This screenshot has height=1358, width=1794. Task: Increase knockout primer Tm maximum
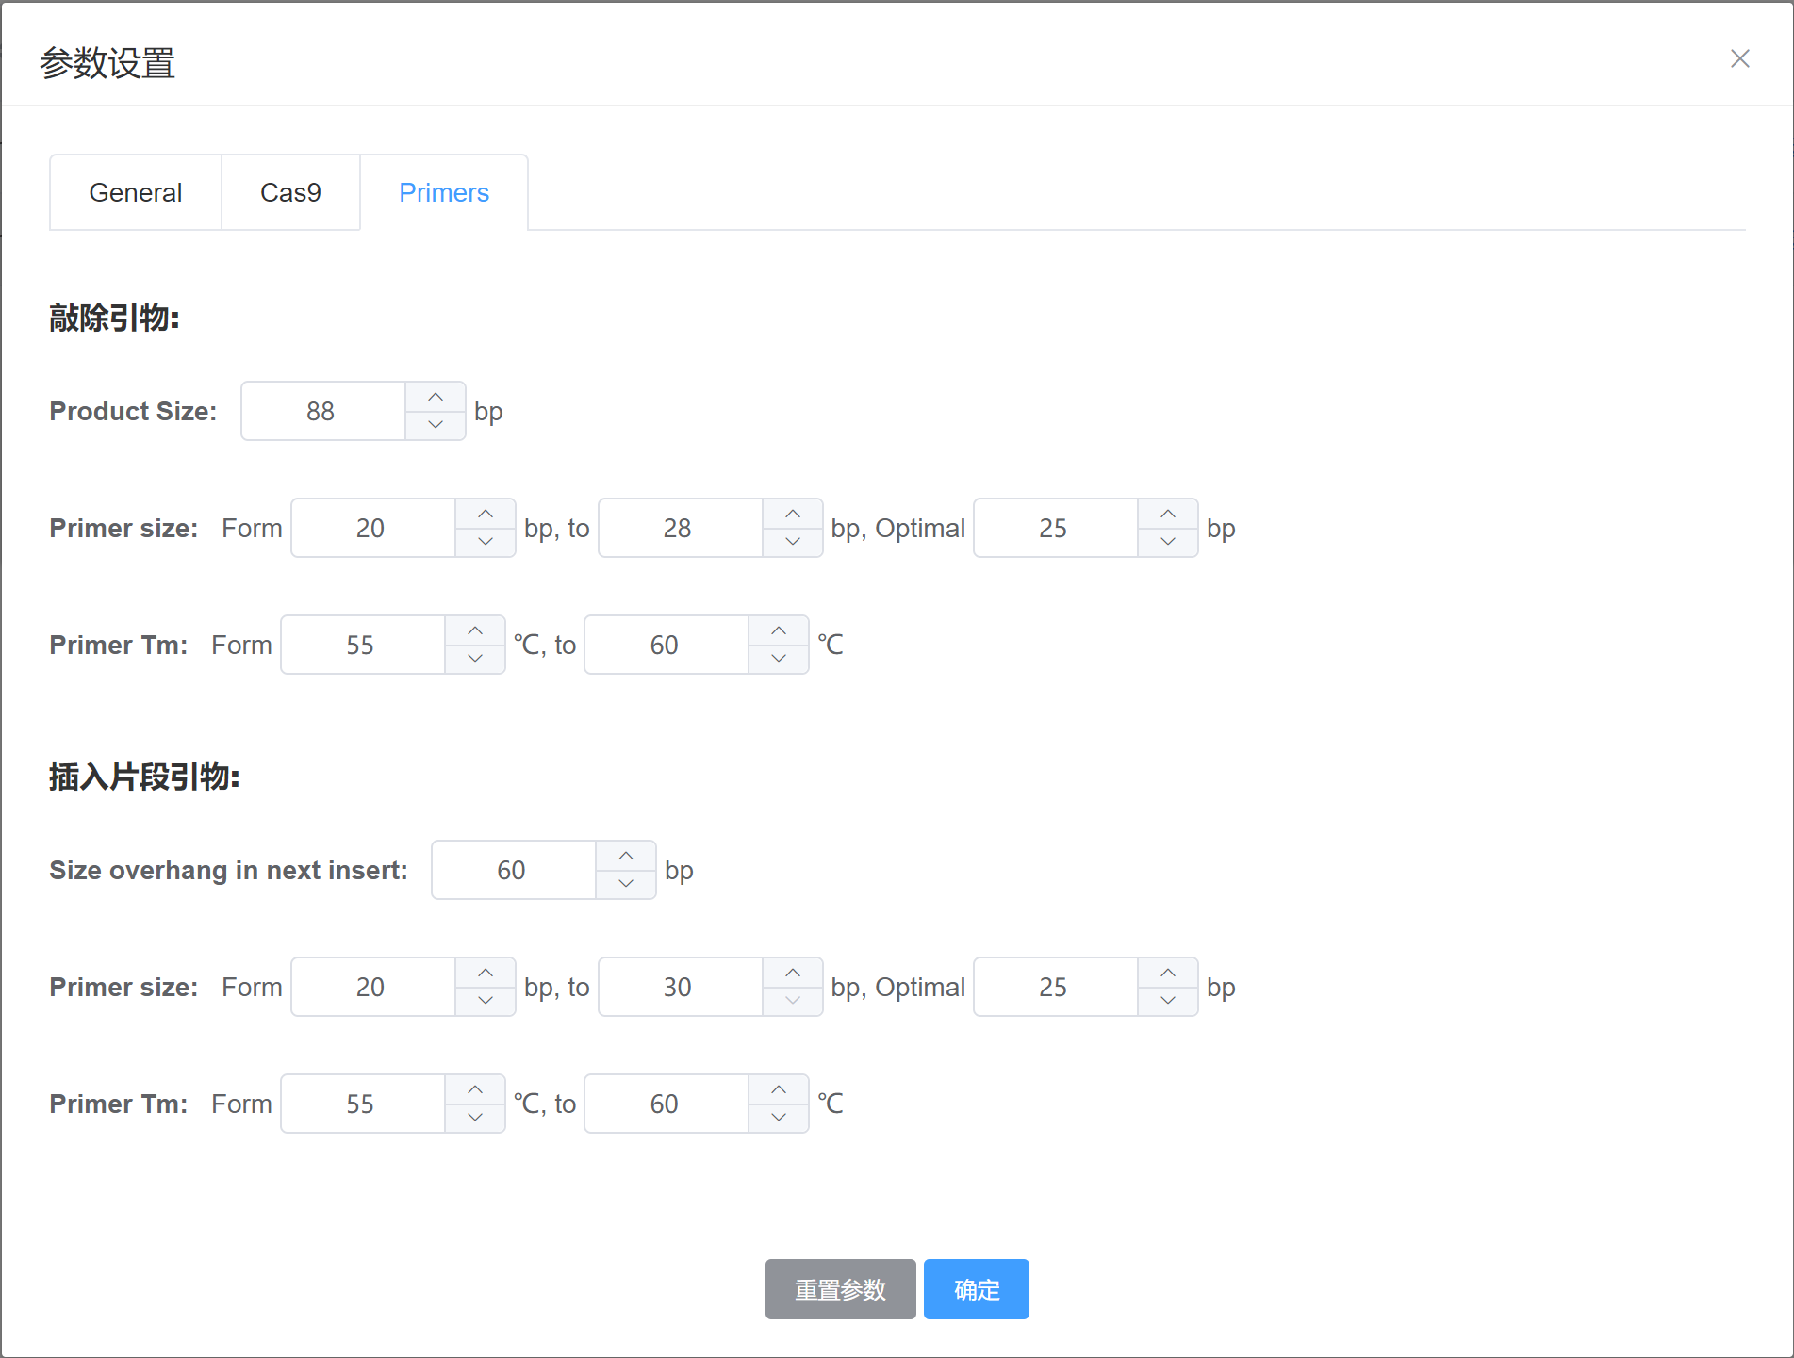[779, 630]
